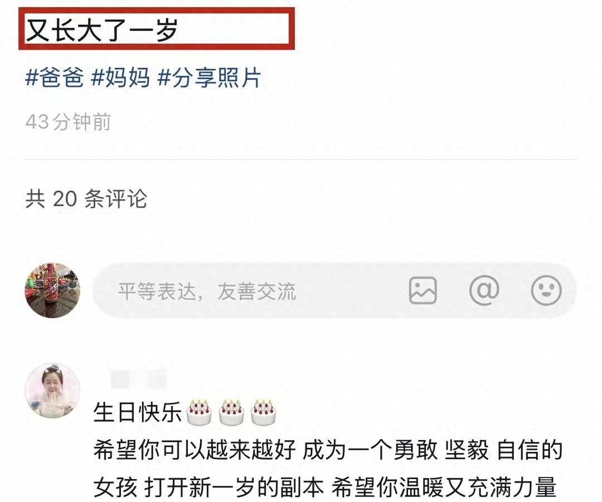Open your own bottle profile avatar
Screen dimensions: 602x502
pyautogui.click(x=52, y=290)
